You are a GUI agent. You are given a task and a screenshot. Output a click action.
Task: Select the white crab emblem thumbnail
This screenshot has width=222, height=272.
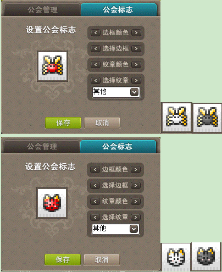click(176, 118)
